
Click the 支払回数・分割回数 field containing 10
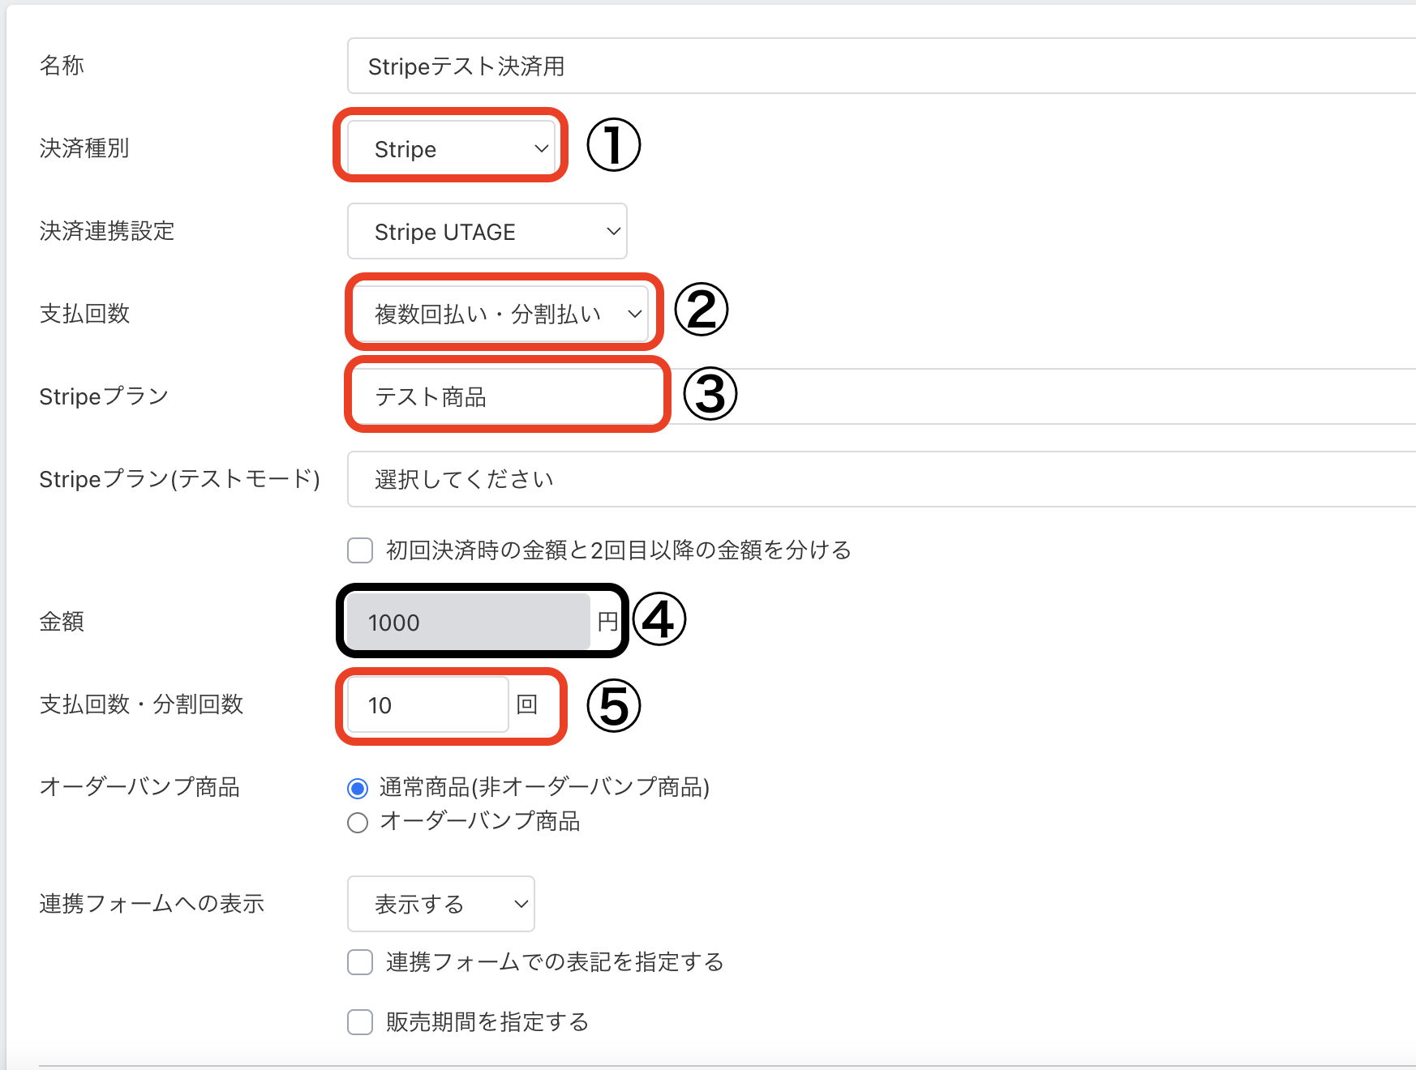coord(427,704)
